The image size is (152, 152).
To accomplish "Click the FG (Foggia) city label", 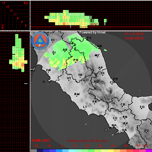I will (x=142, y=107).
